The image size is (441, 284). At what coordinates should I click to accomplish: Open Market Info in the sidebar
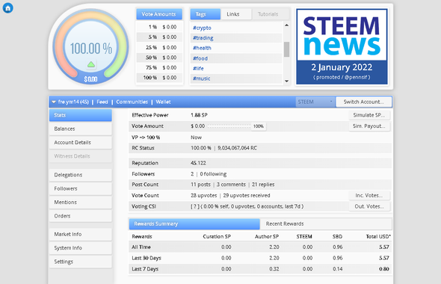click(x=81, y=234)
